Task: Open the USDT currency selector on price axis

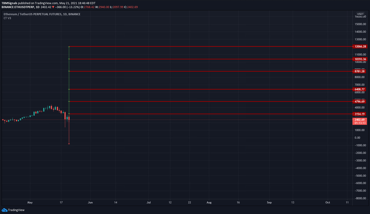Action: pyautogui.click(x=360, y=14)
